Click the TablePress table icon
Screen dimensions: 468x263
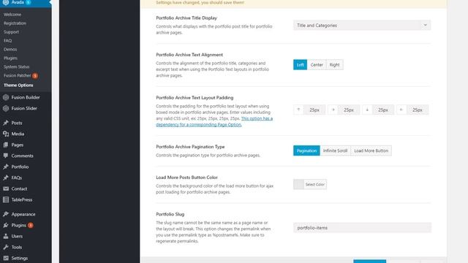point(6,199)
